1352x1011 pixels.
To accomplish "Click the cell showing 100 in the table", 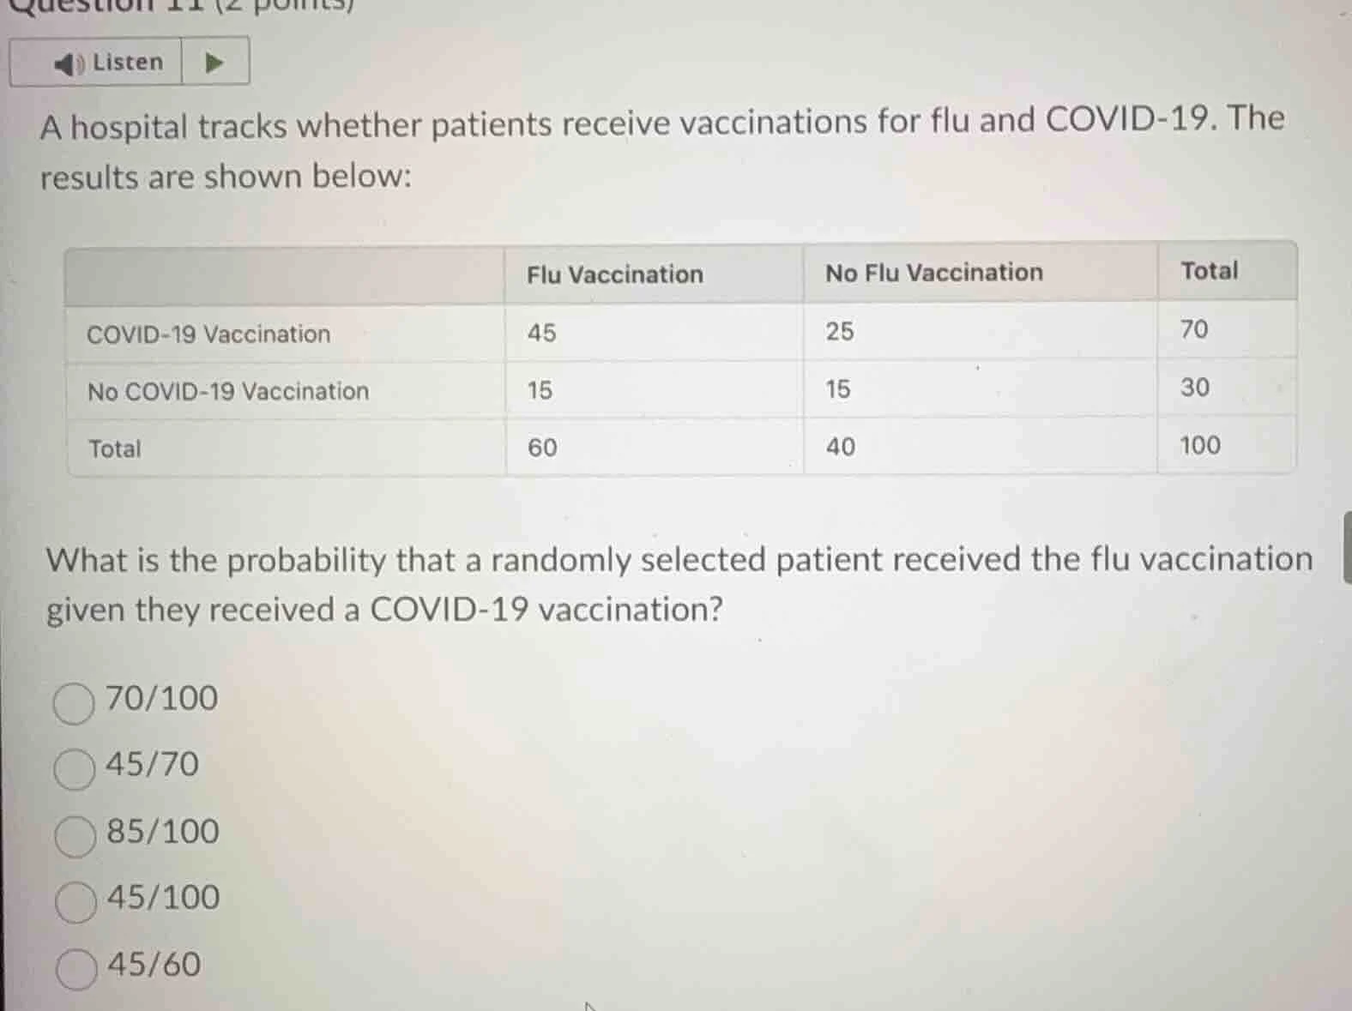I will [x=1199, y=444].
